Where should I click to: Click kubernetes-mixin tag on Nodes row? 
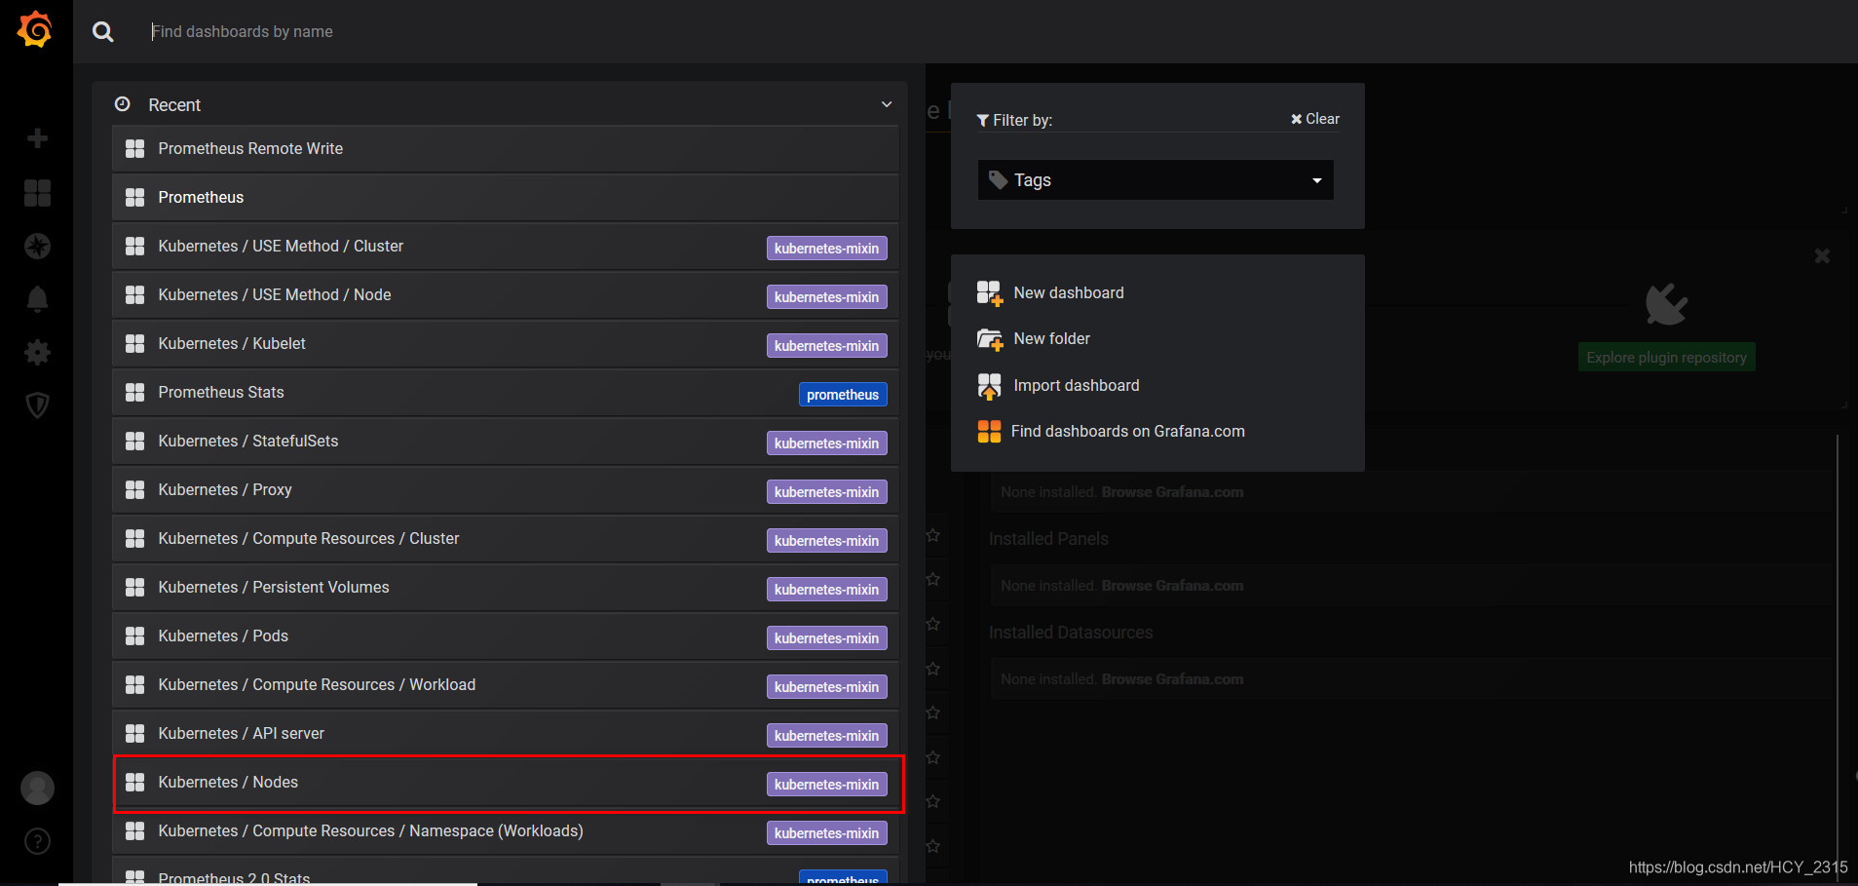click(826, 785)
